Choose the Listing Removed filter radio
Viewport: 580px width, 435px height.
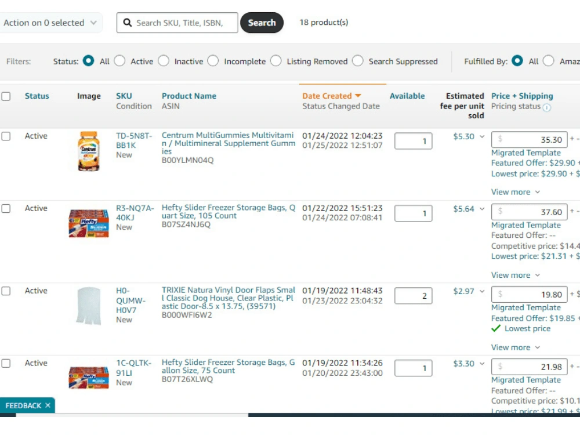[x=275, y=61]
